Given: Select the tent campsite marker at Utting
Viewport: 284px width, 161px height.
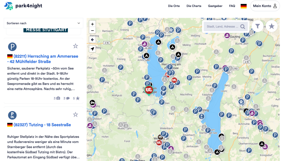Looking at the screenshot, I should click(x=146, y=56).
